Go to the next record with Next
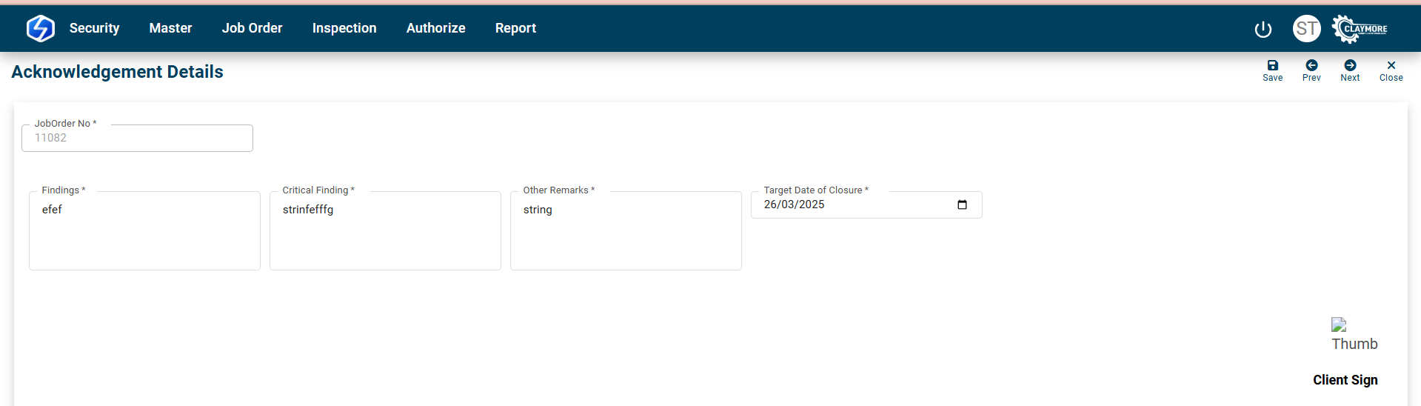This screenshot has height=406, width=1421. click(x=1349, y=70)
